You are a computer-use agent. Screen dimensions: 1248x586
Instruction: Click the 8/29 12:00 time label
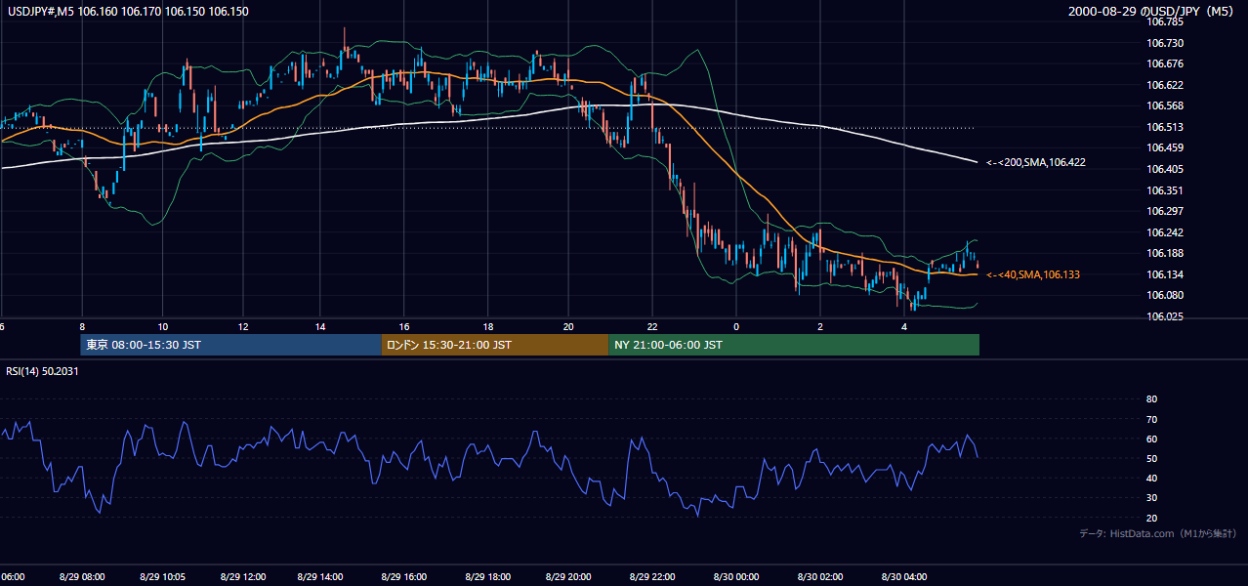(x=243, y=576)
